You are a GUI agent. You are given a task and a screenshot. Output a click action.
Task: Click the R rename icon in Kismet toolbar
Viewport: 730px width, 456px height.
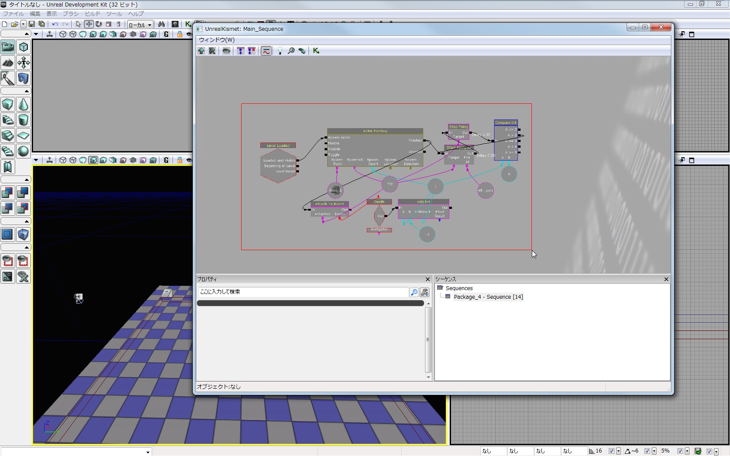(212, 51)
